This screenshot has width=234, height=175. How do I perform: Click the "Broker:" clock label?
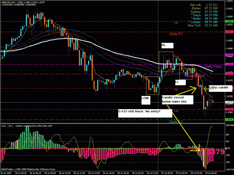pyautogui.click(x=197, y=8)
